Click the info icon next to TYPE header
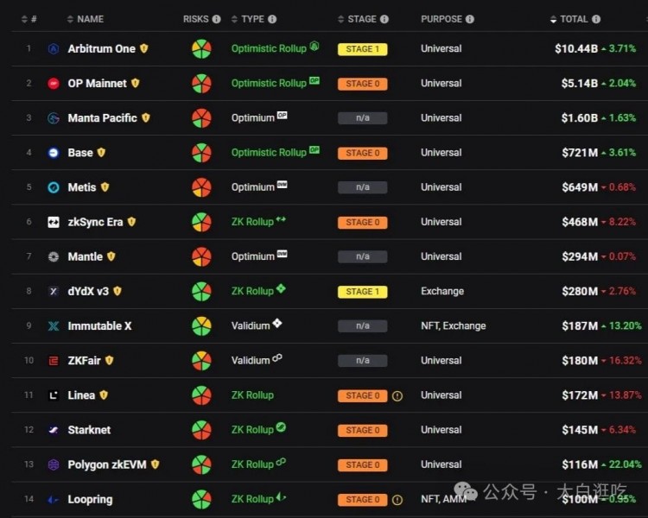This screenshot has width=648, height=518. pyautogui.click(x=272, y=19)
